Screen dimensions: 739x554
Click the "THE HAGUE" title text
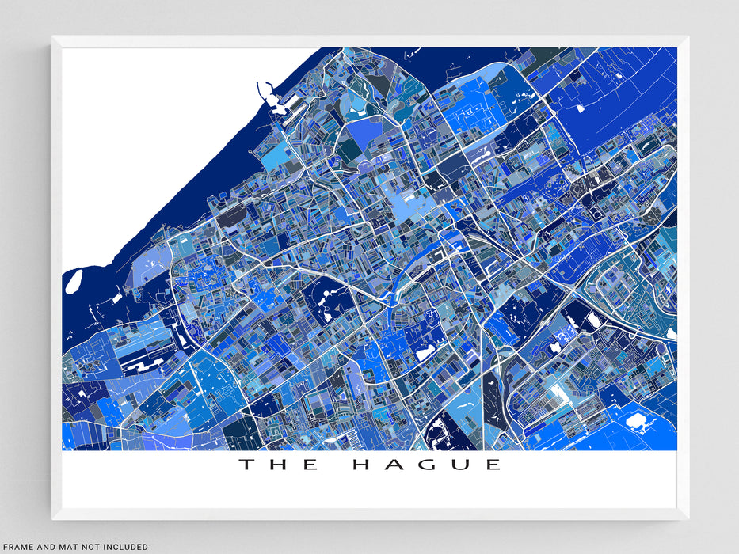(x=370, y=465)
